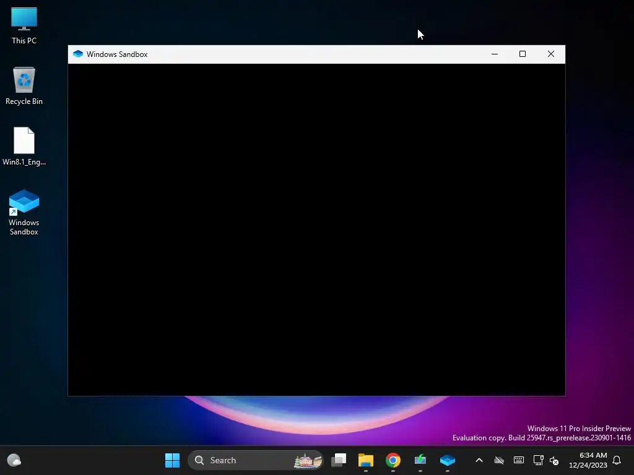
Task: Expand the hidden system tray icons chevron
Action: [479, 460]
